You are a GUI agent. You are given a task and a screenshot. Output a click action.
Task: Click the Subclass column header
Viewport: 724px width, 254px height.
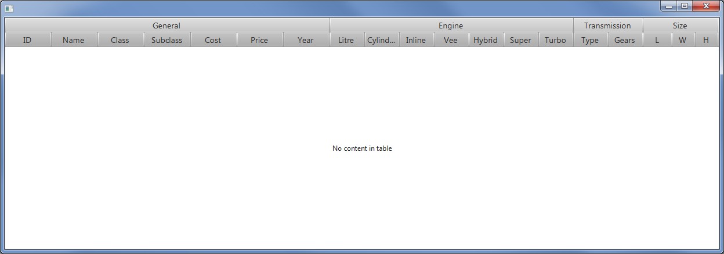(x=166, y=40)
